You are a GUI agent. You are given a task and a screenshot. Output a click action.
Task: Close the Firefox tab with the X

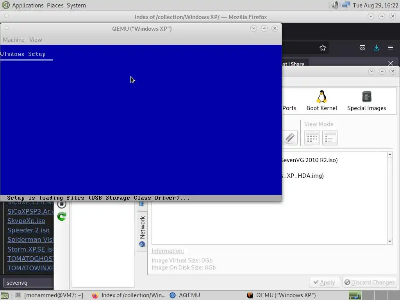pos(390,63)
